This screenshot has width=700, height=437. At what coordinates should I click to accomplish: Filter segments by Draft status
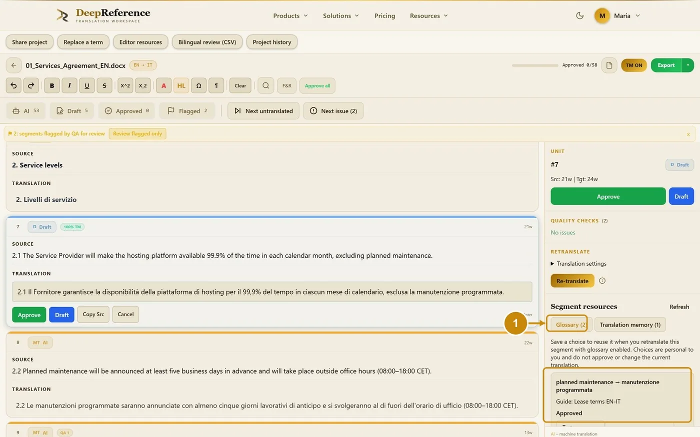coord(72,111)
